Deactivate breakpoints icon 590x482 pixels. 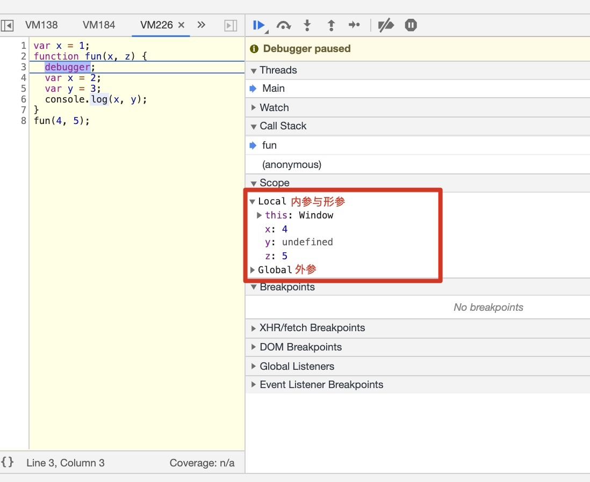point(386,25)
